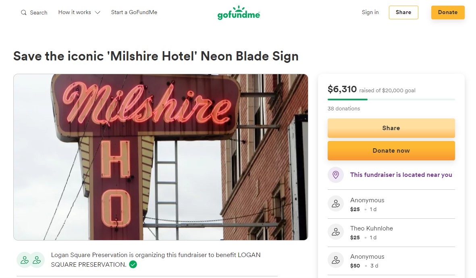Click the first Anonymous donor avatar icon
476x278 pixels.
pyautogui.click(x=335, y=204)
